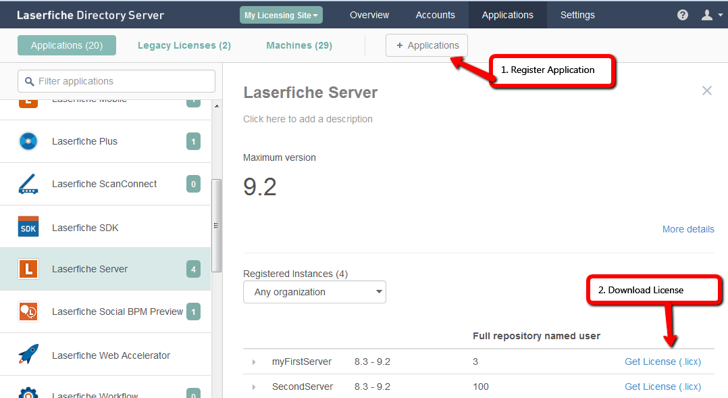Click myFirstServer version range 8.3 - 9.2
This screenshot has width=728, height=398.
372,362
